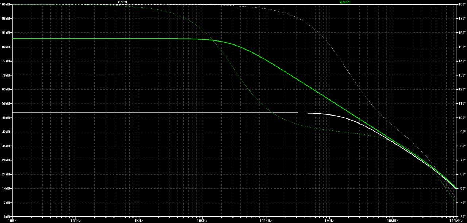Image resolution: width=467 pixels, height=223 pixels.
Task: Select the 90° phase axis label
Action: [462, 132]
